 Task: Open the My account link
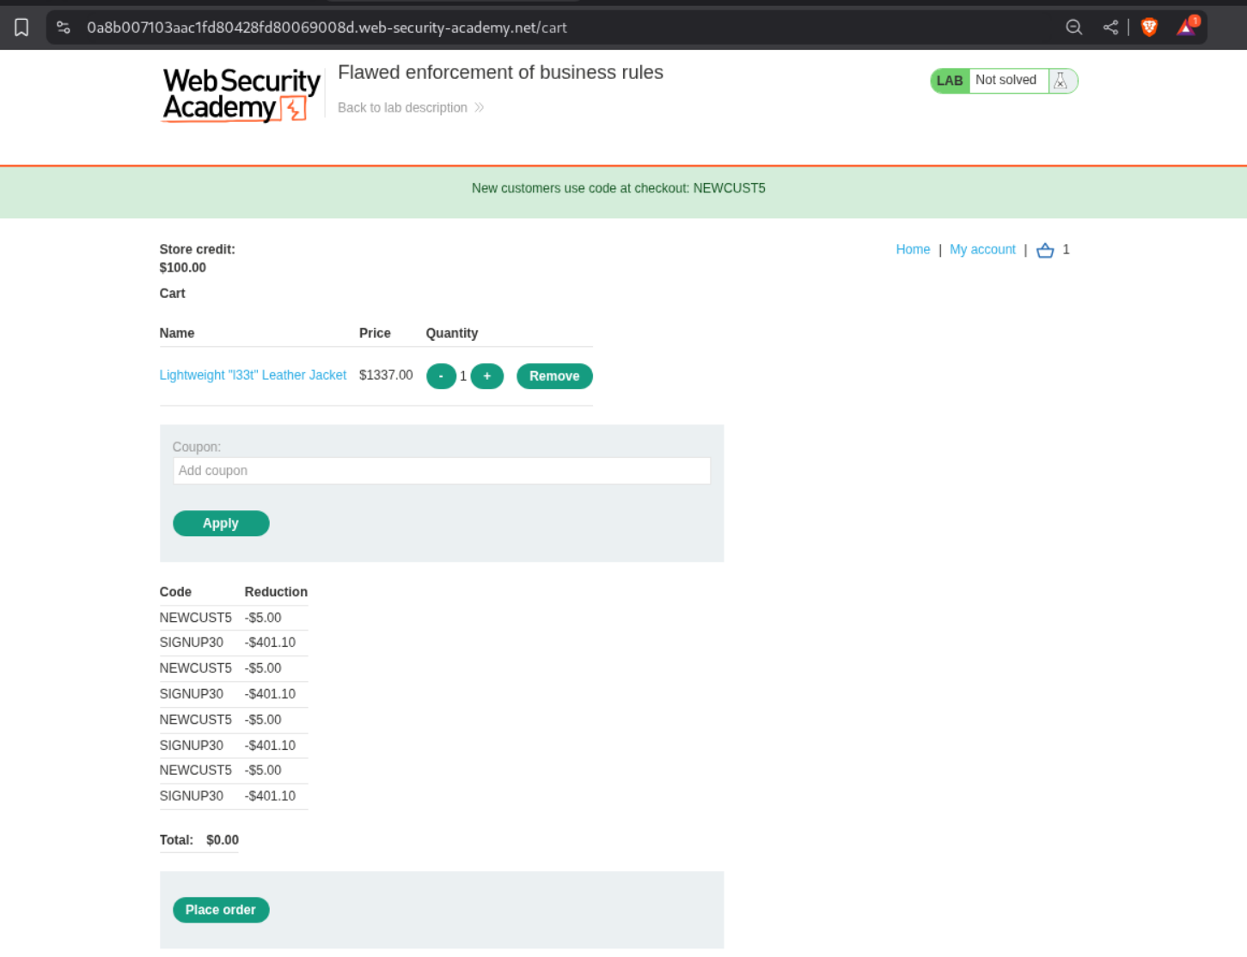[x=982, y=249]
